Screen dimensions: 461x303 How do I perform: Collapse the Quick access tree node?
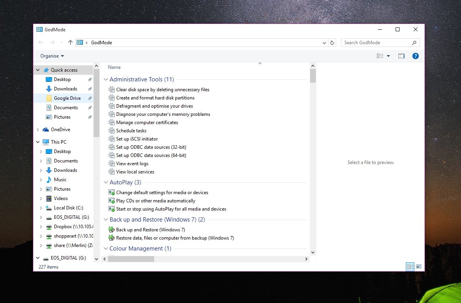[x=38, y=70]
